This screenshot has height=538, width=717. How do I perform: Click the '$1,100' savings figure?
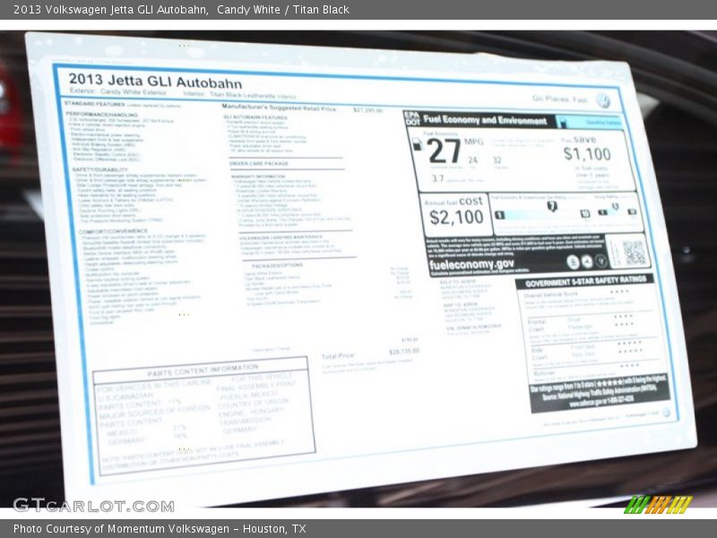point(587,154)
